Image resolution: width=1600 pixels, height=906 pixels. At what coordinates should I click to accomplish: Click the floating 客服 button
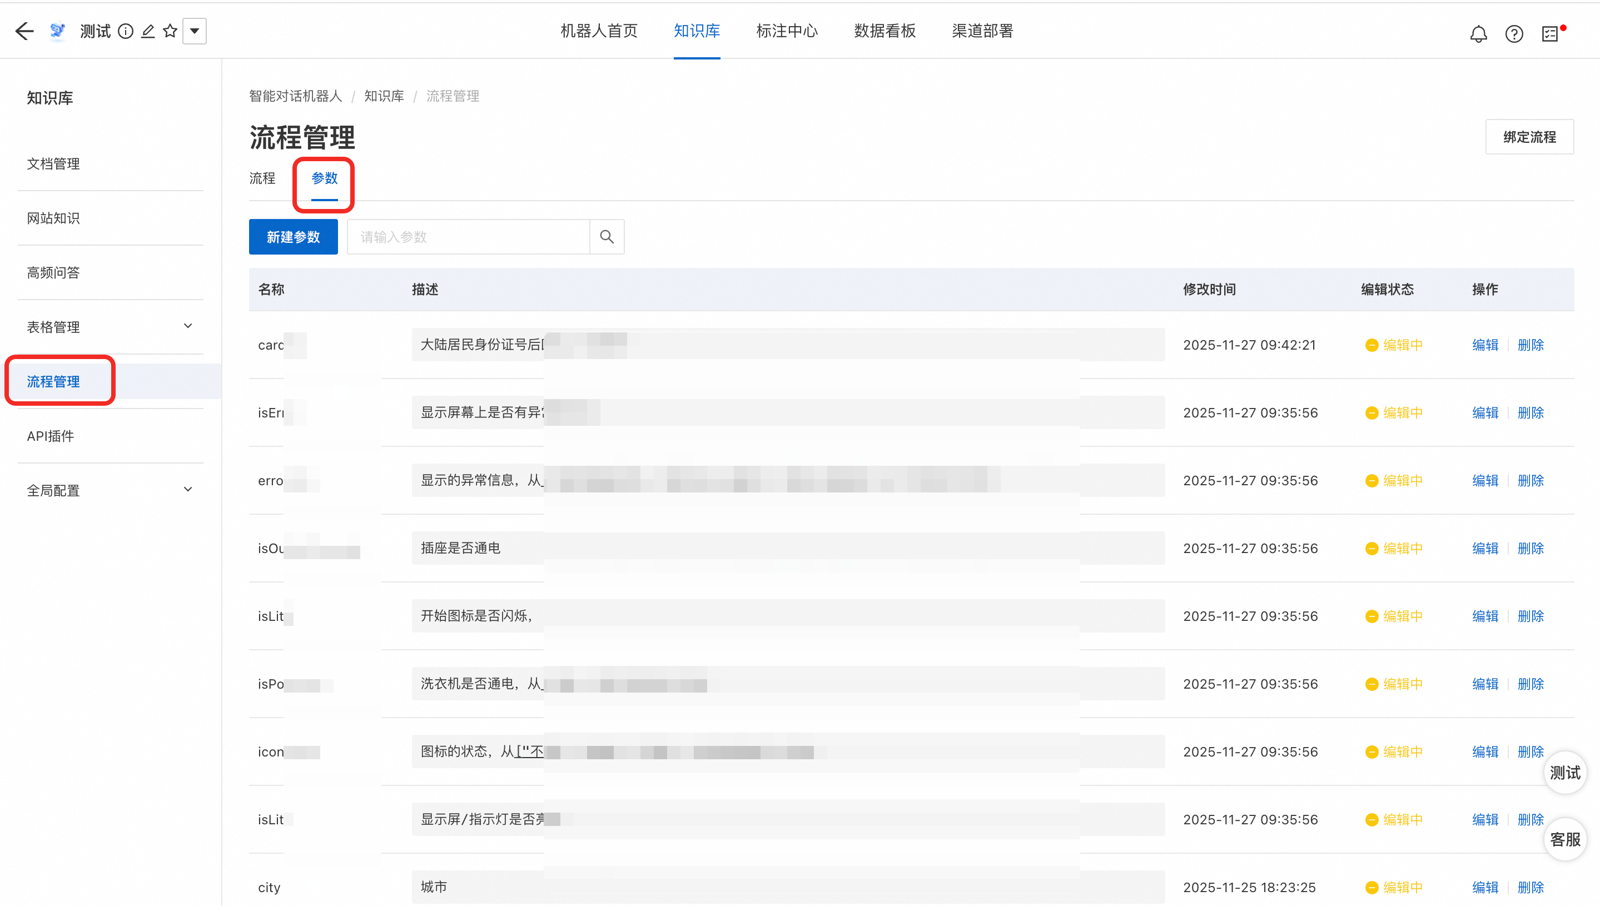tap(1564, 839)
